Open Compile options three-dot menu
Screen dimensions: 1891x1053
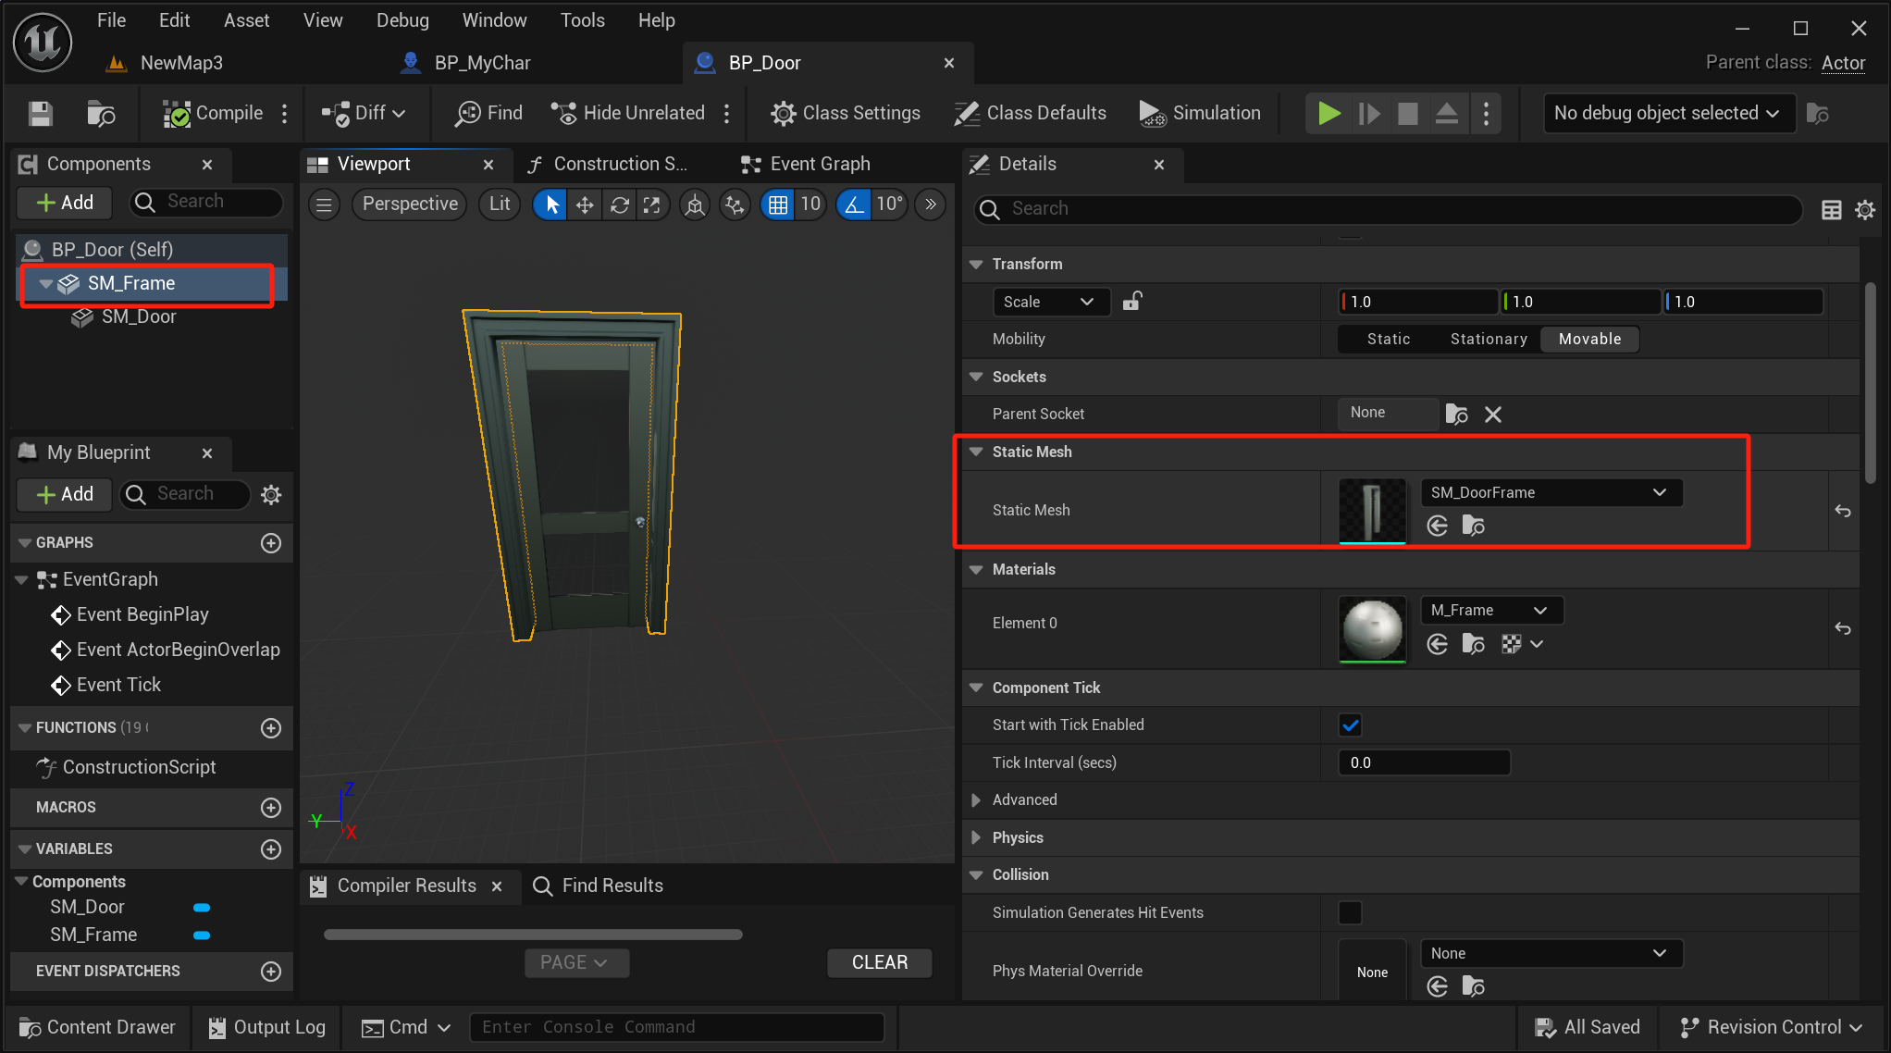284,114
